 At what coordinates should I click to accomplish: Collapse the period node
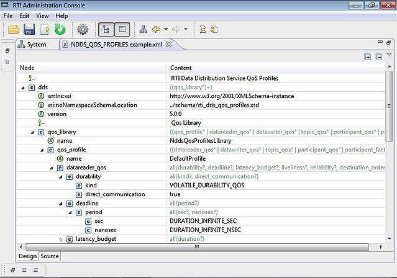point(70,212)
